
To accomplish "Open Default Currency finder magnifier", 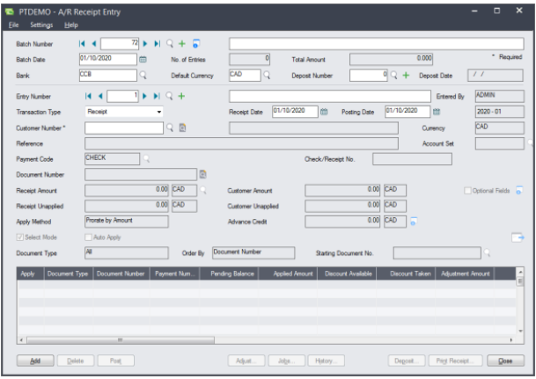I will pos(267,75).
